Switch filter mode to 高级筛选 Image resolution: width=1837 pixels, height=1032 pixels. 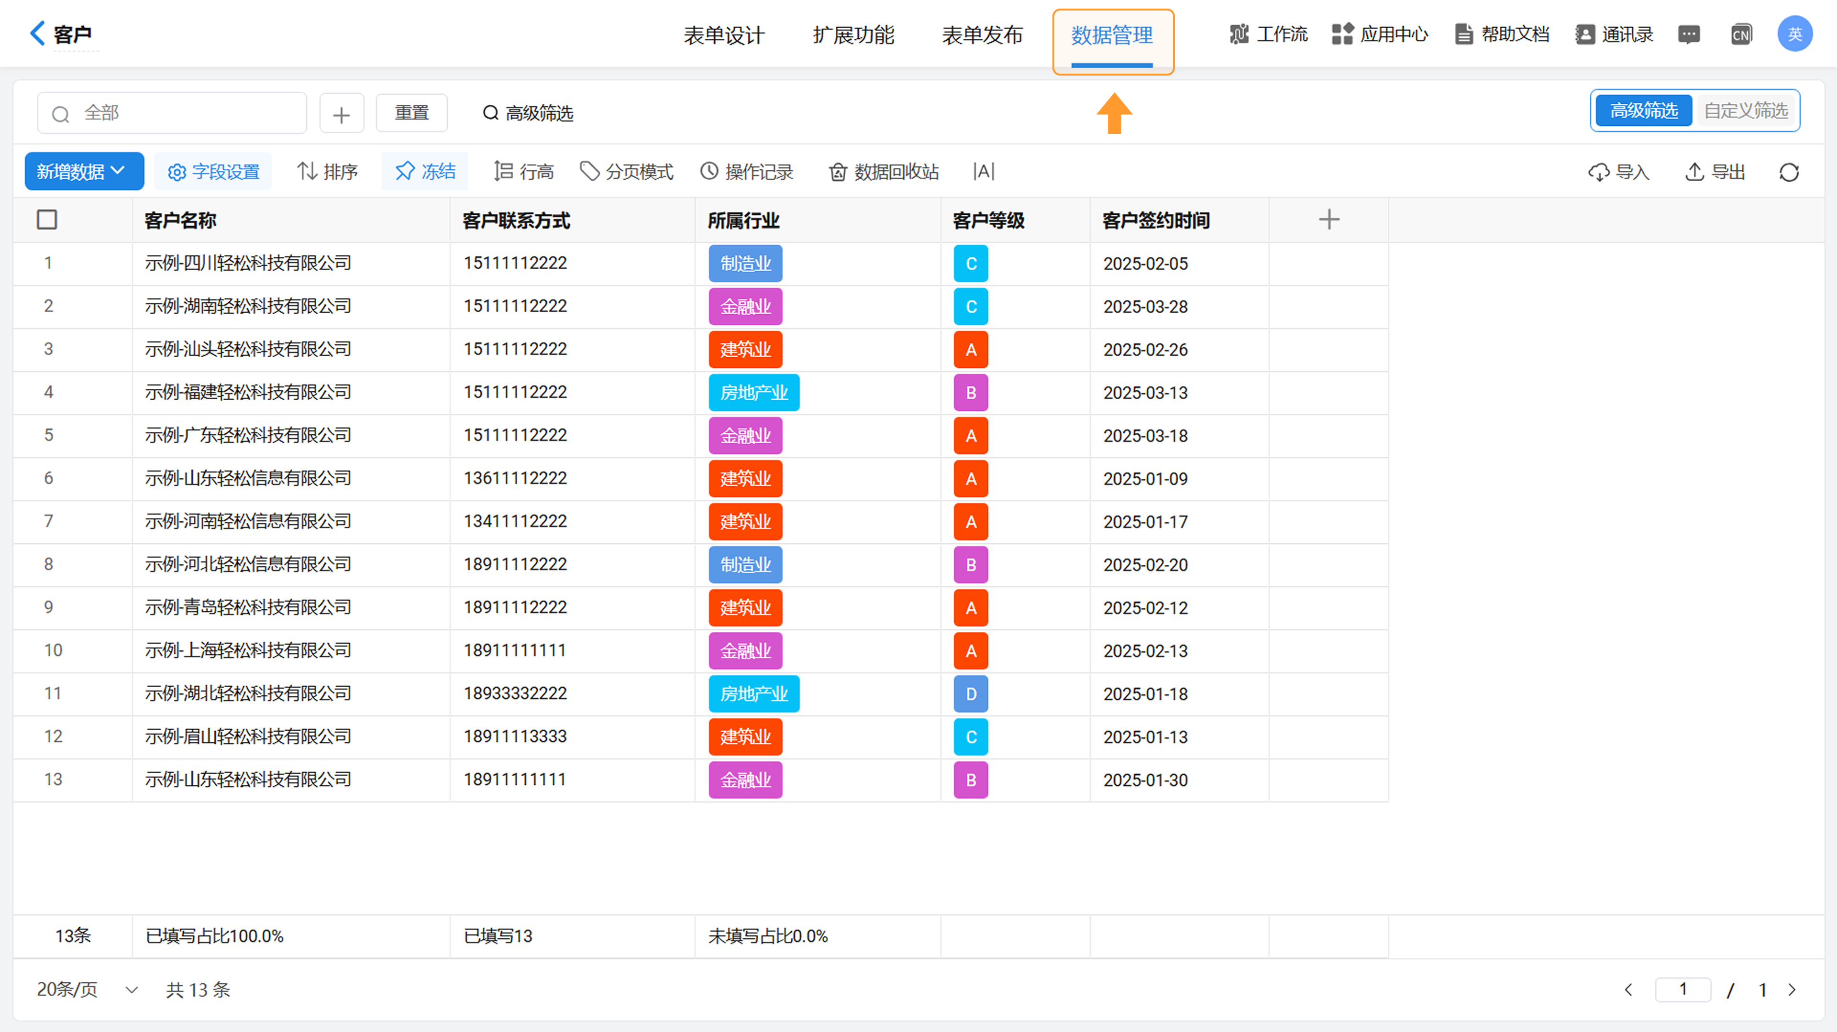(x=1644, y=110)
